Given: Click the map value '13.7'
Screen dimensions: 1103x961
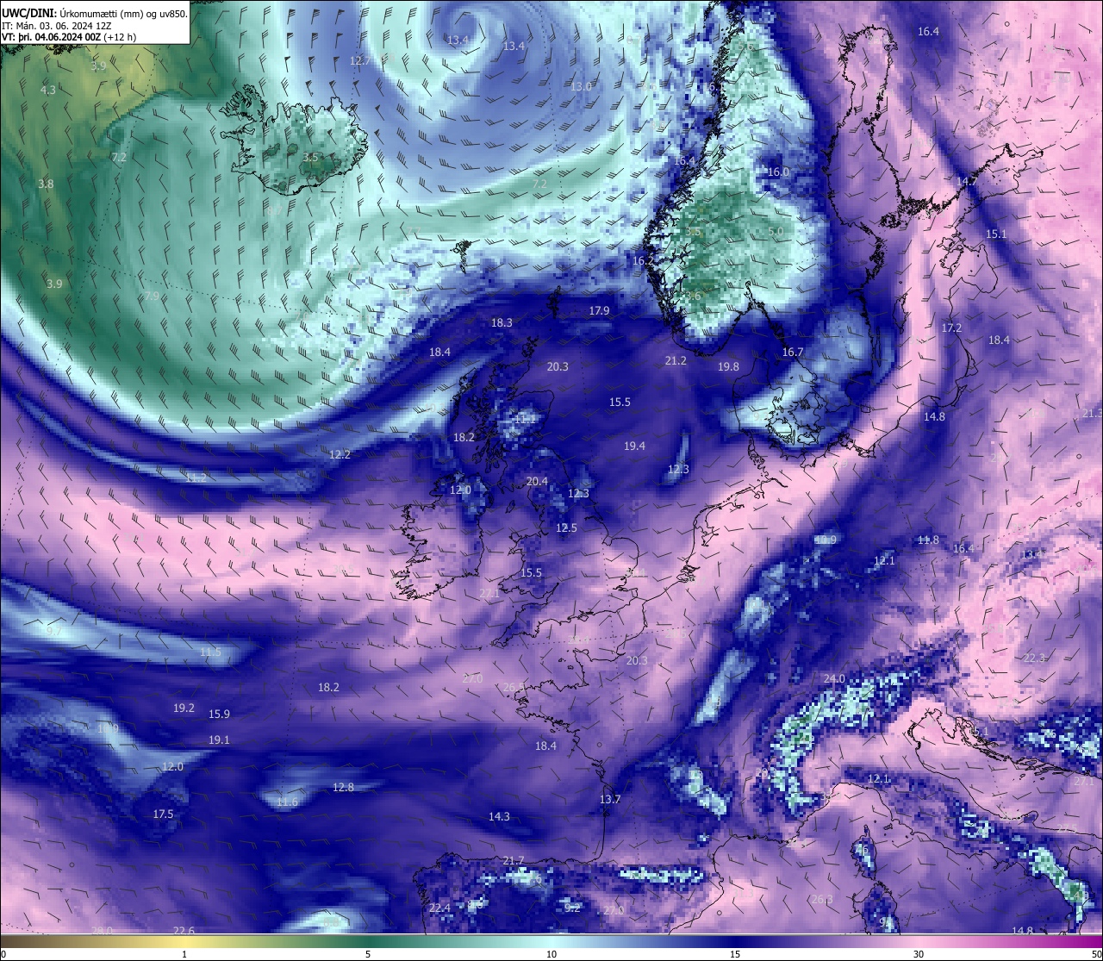Looking at the screenshot, I should 610,799.
